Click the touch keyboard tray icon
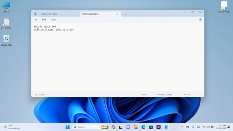Image resolution: width=233 pixels, height=131 pixels. (x=198, y=127)
